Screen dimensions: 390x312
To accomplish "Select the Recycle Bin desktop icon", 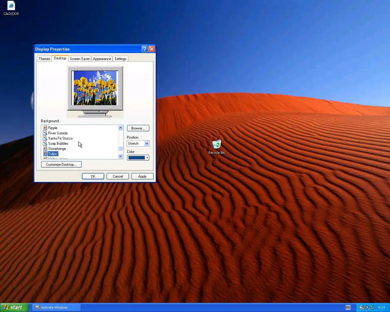I will click(217, 144).
